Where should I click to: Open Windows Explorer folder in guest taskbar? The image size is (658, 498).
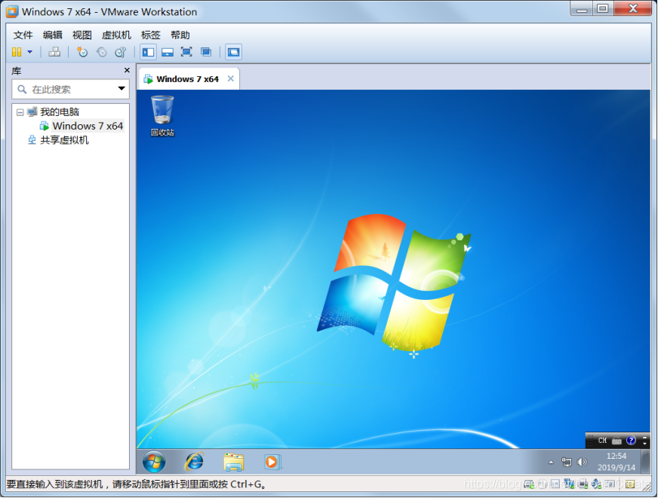coord(234,463)
